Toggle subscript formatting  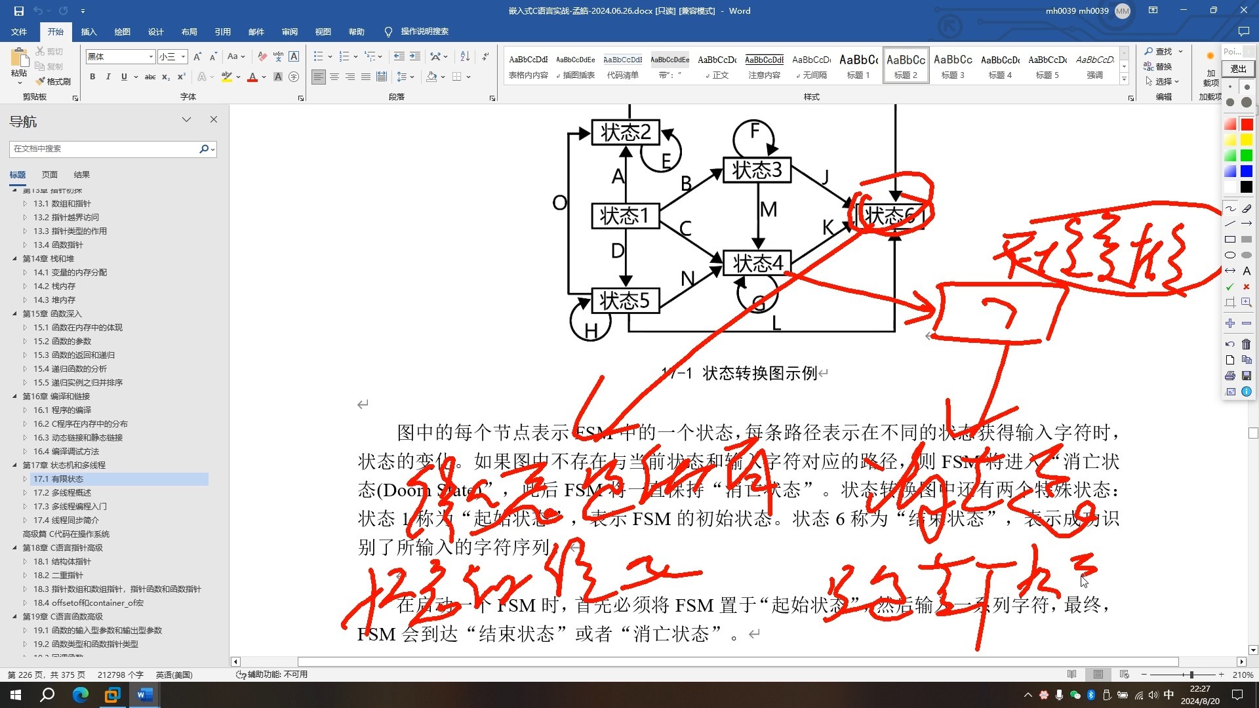tap(166, 77)
